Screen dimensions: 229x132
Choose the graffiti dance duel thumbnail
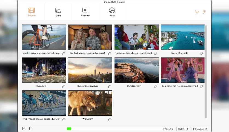coord(44,103)
